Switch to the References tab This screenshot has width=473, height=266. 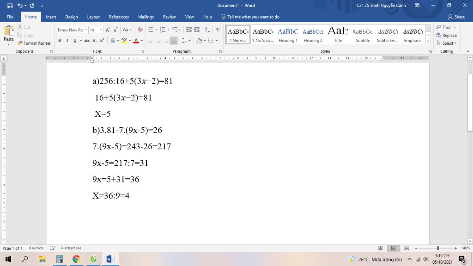coord(119,17)
